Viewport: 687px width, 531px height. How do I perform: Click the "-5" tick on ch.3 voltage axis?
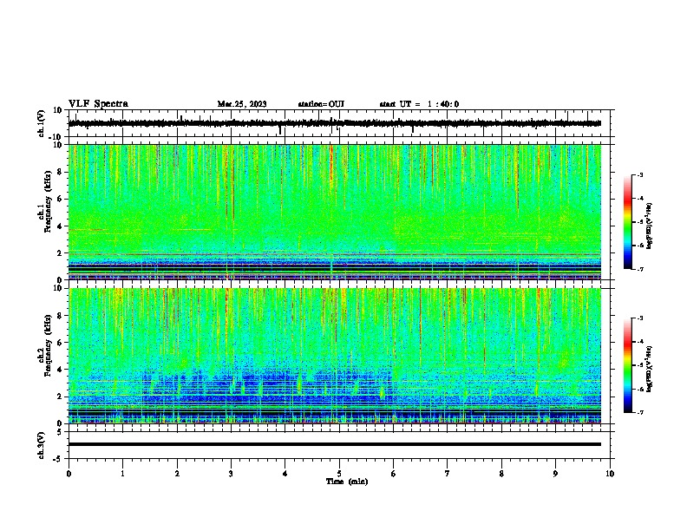58,459
